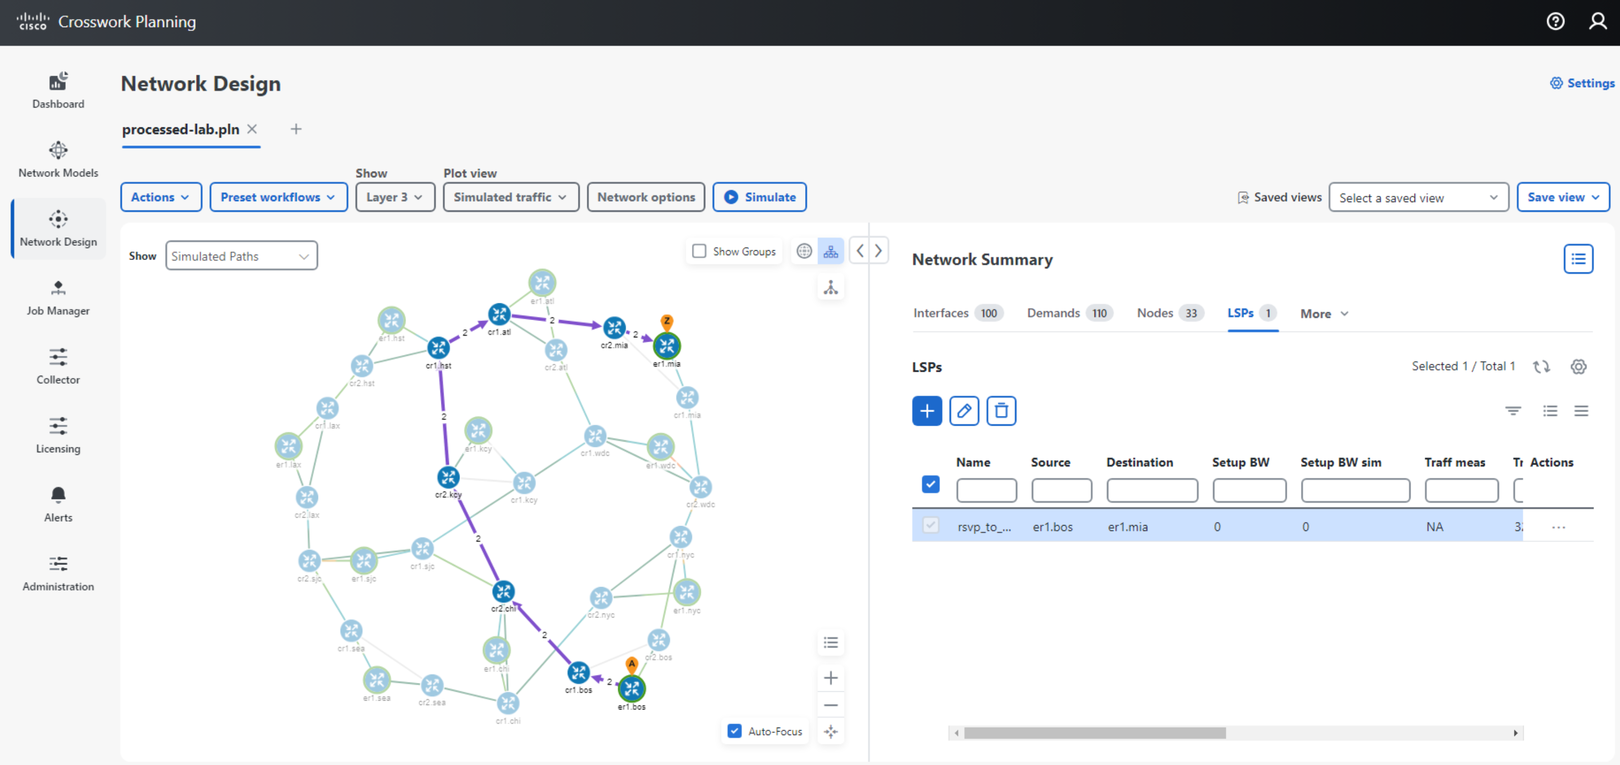Switch to schematic topology view icon
The width and height of the screenshot is (1620, 765).
click(x=831, y=251)
